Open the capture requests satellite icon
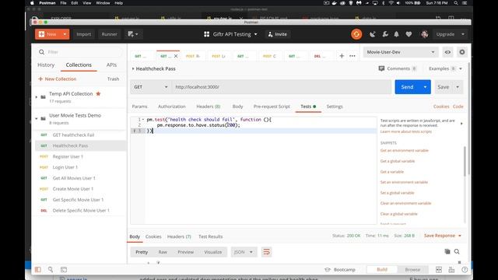 coord(373,34)
